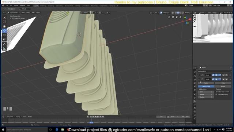Open the Output properties tab
The image size is (234, 132).
click(x=195, y=80)
